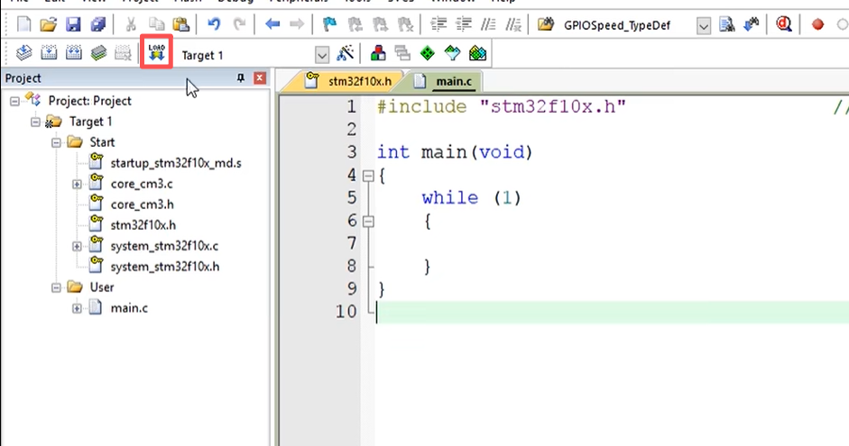Screen dimensions: 849x446
Task: Expand the system_stm32f10x.c node
Action: point(77,247)
